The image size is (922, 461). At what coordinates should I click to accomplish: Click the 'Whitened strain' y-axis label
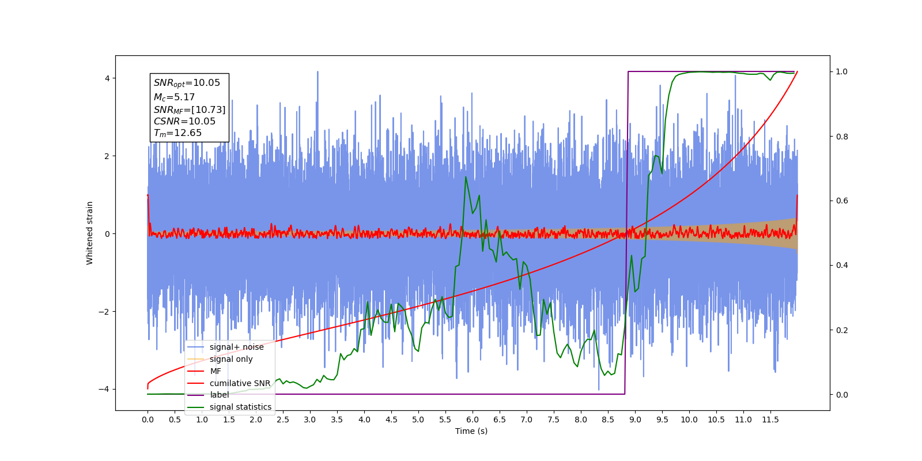pos(89,233)
